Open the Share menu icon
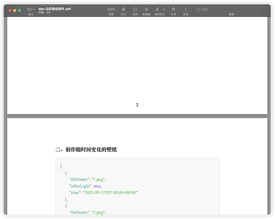275x219 pixels. pyautogui.click(x=173, y=9)
